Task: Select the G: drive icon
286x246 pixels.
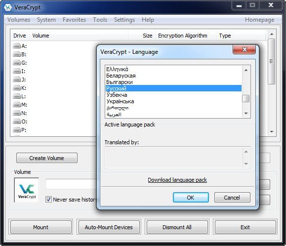Action: [x=17, y=63]
